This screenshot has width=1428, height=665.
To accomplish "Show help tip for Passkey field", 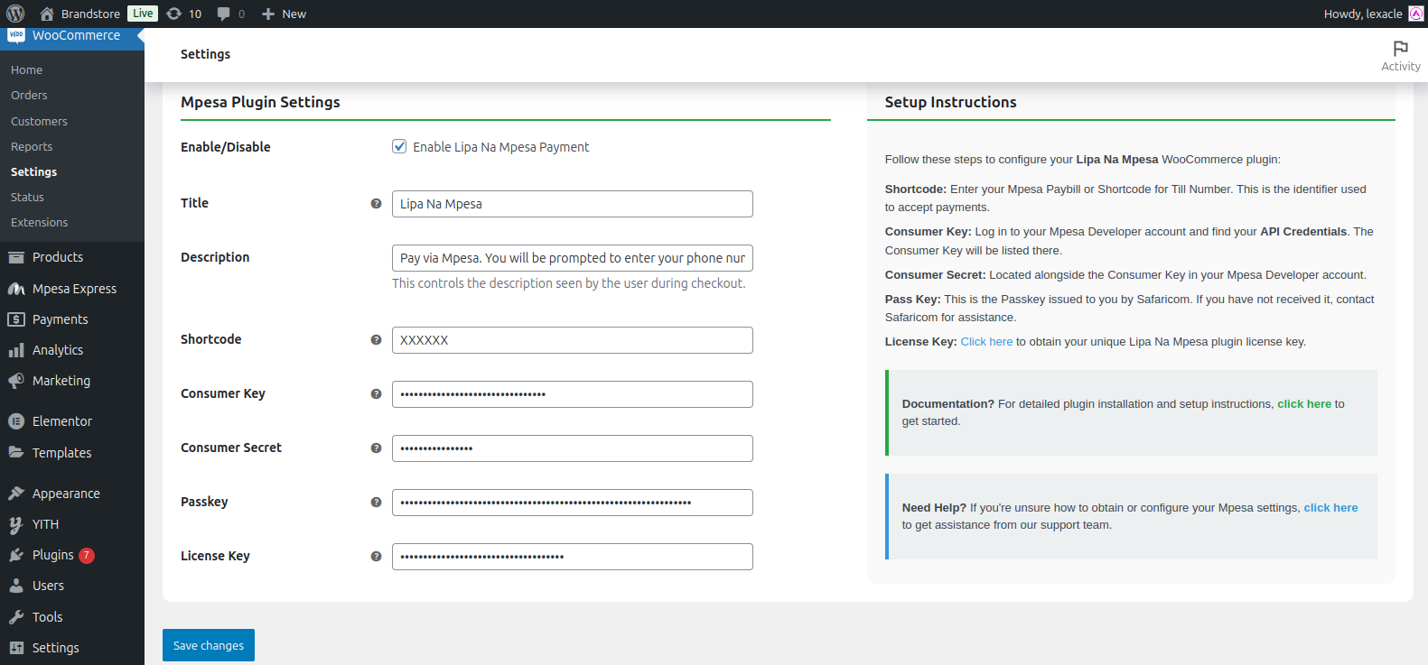I will point(376,503).
